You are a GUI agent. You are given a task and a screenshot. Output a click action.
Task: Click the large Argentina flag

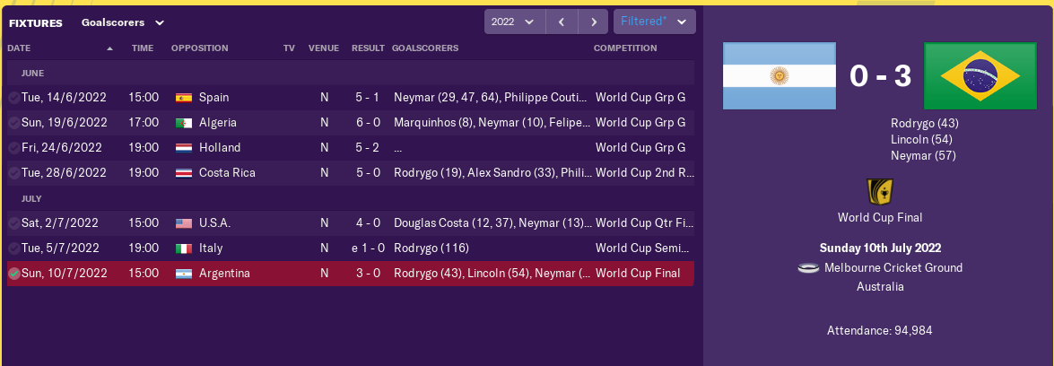tap(779, 77)
